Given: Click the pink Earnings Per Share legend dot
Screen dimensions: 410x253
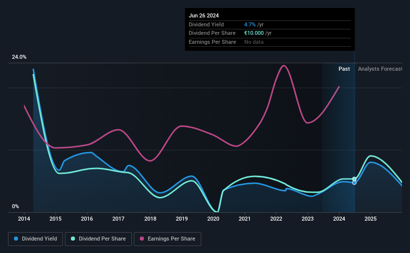Looking at the screenshot, I should click(142, 239).
